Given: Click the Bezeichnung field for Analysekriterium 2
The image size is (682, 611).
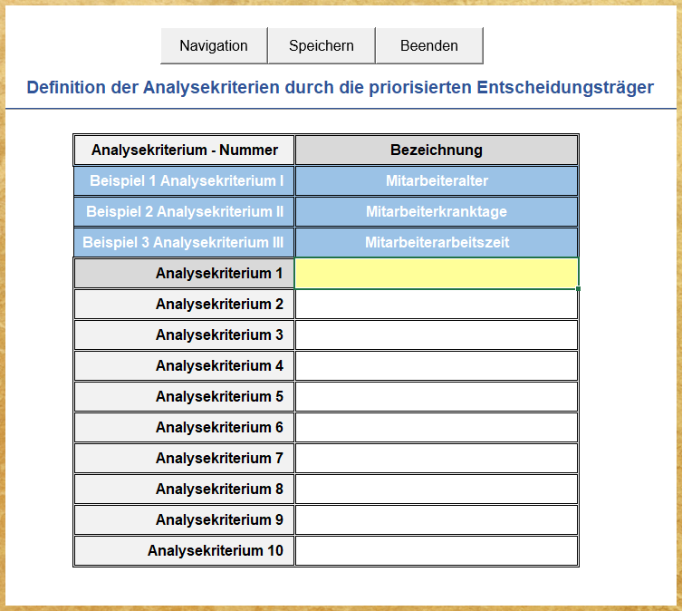Looking at the screenshot, I should point(436,304).
